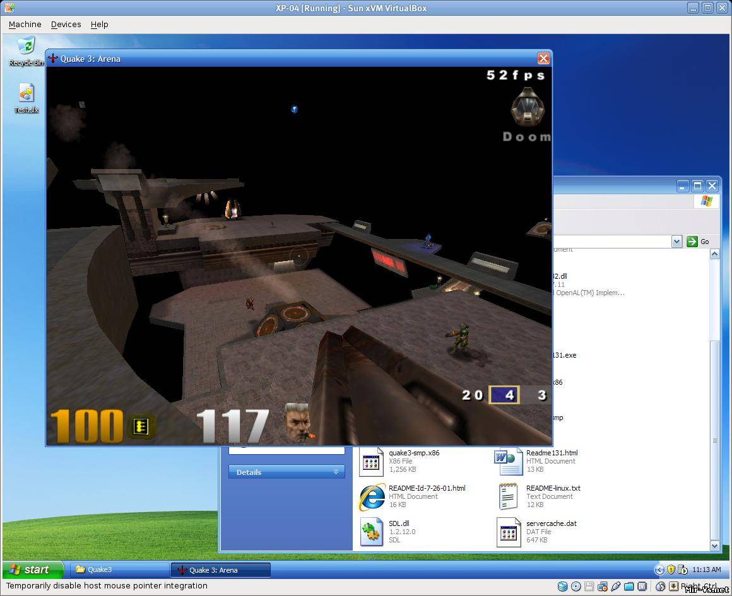Open the Windows Security Alerts shield icon
The image size is (732, 596).
671,570
